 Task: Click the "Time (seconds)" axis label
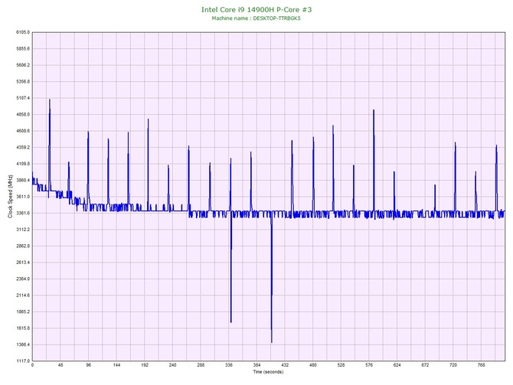coord(268,371)
